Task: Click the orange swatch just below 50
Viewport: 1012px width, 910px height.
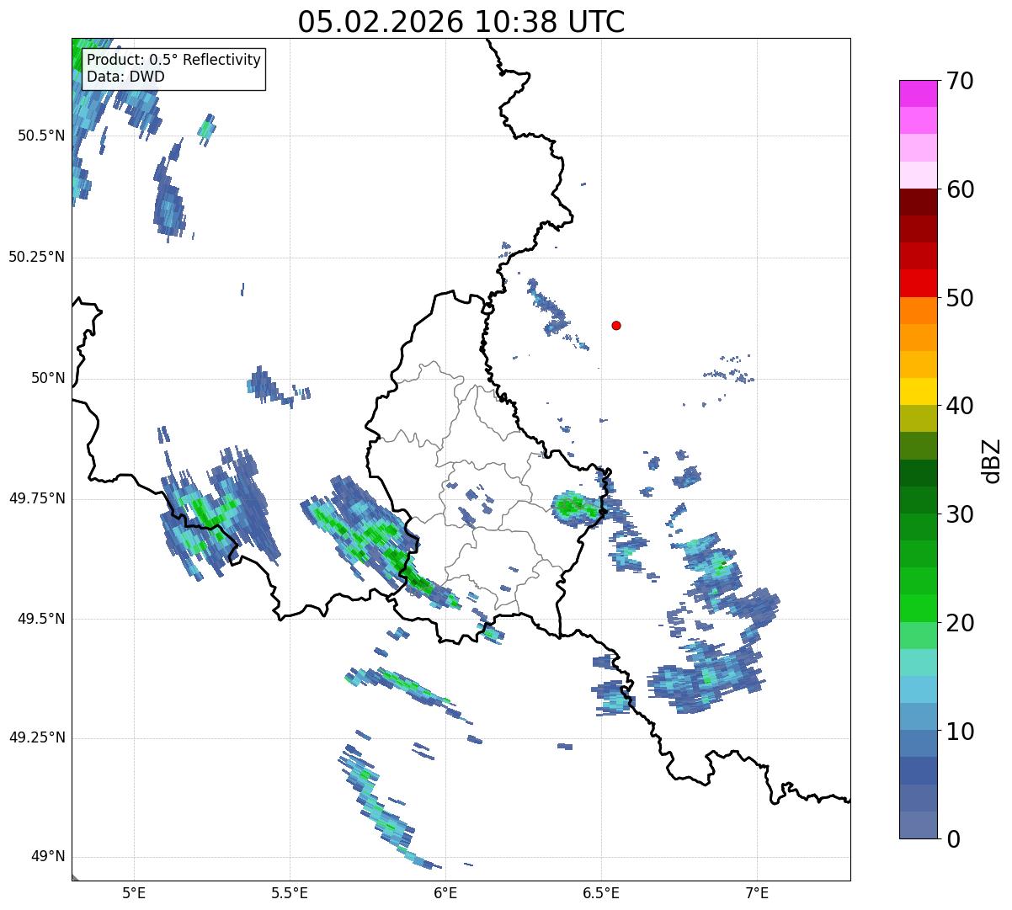Action: [918, 311]
